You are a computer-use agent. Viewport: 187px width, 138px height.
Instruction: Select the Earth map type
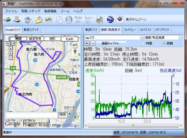click(x=70, y=39)
